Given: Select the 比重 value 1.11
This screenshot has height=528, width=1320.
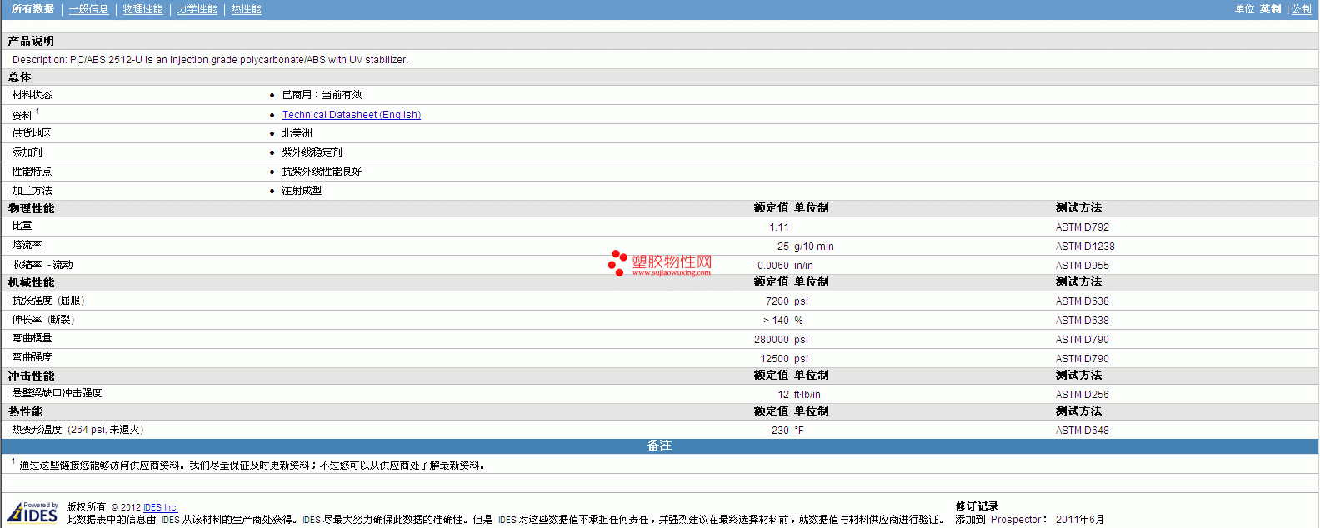Looking at the screenshot, I should click(778, 227).
